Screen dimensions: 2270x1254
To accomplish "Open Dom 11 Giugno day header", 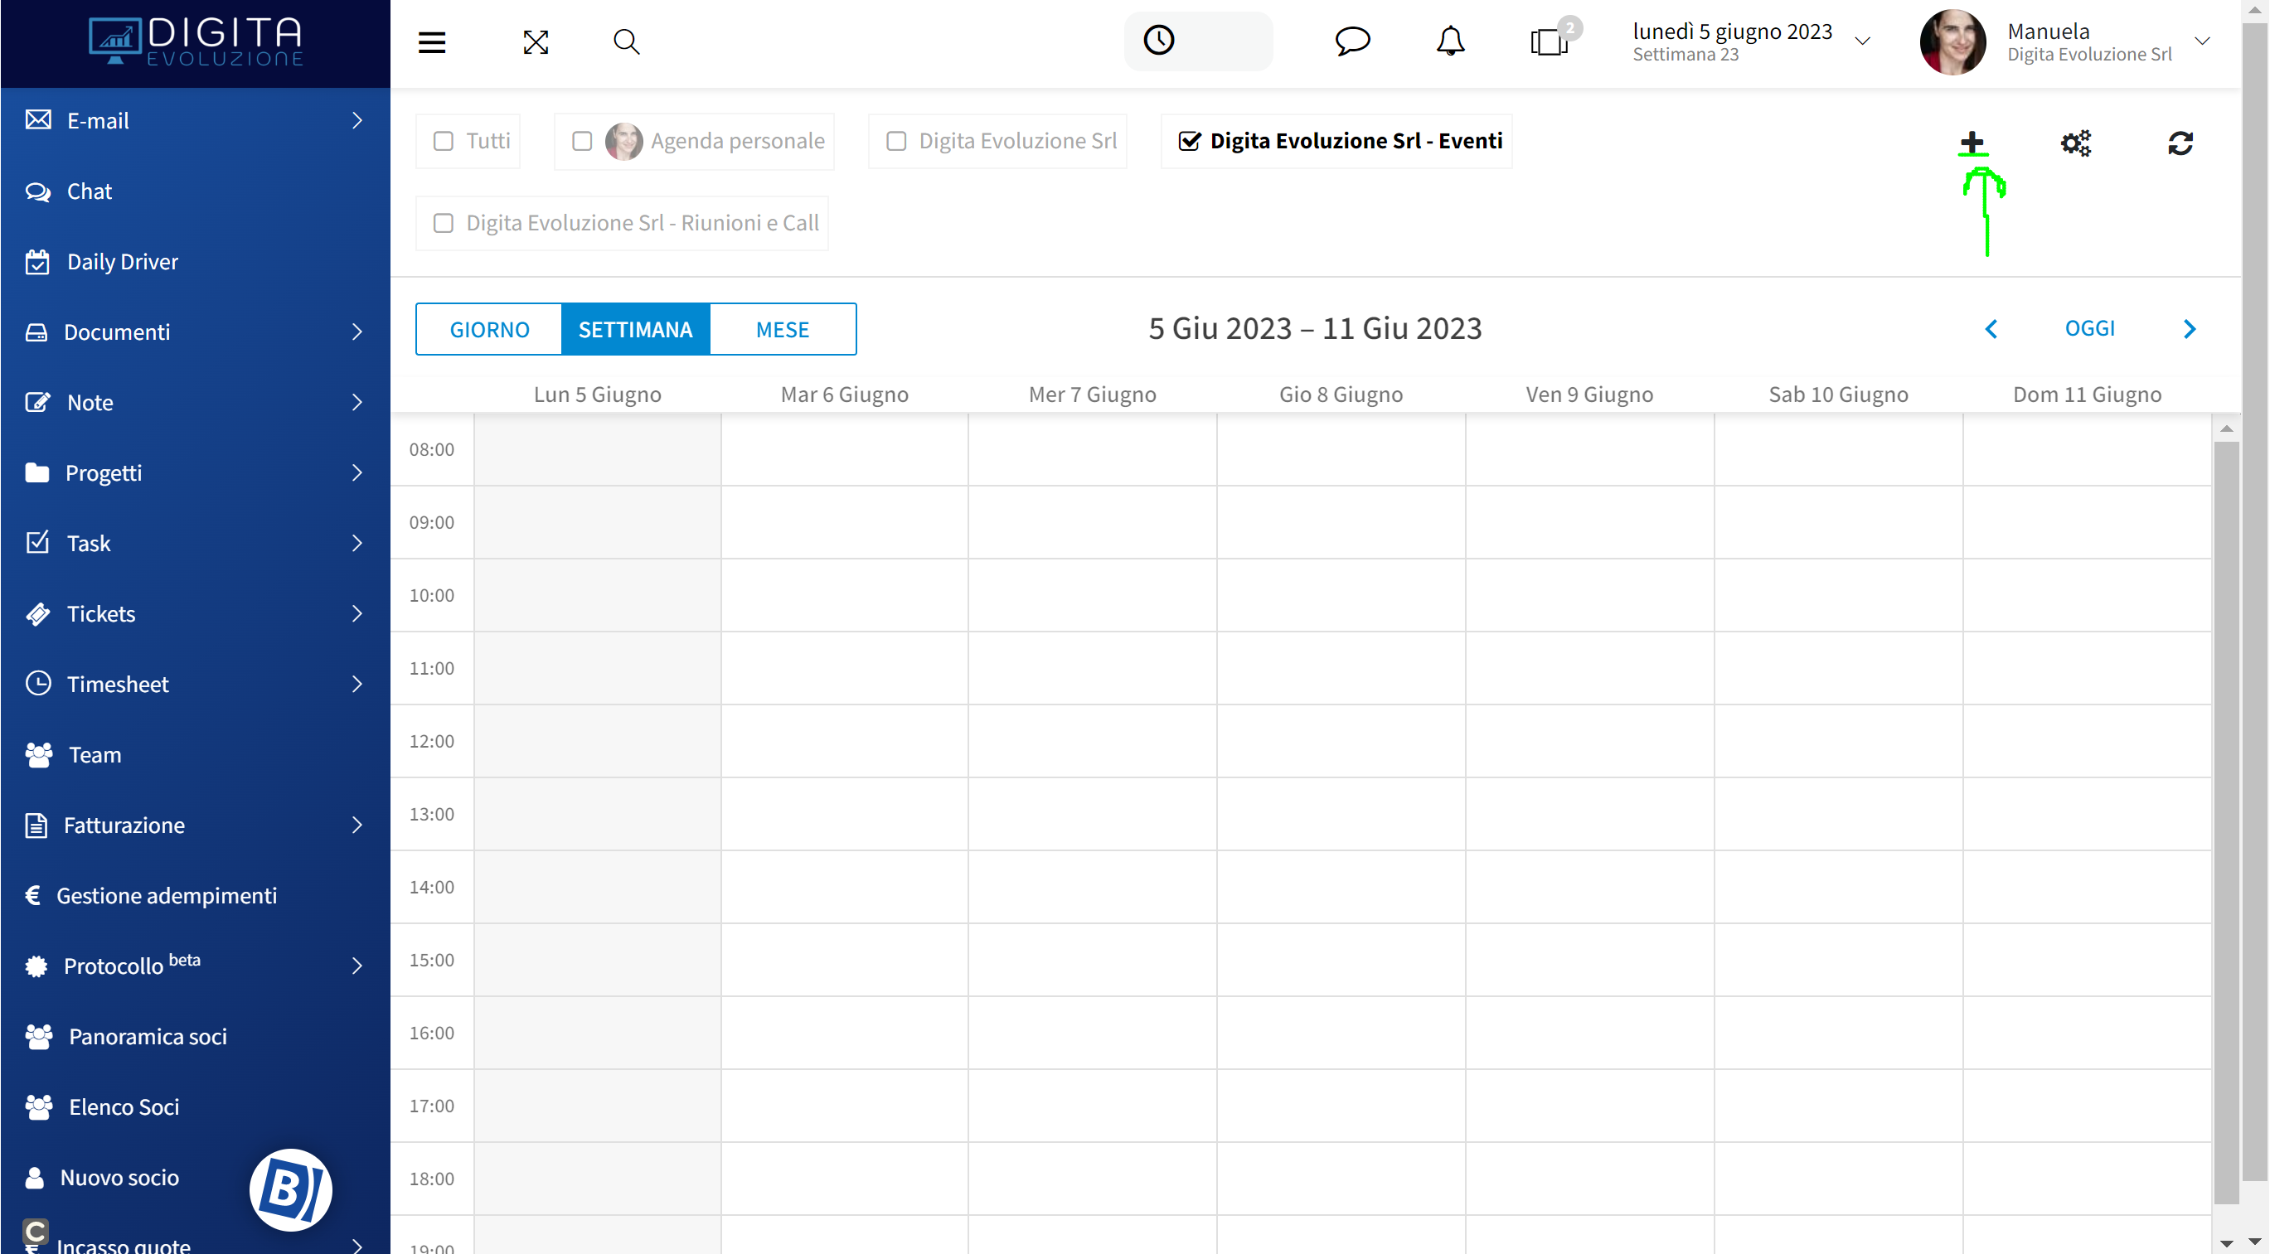I will click(2087, 394).
